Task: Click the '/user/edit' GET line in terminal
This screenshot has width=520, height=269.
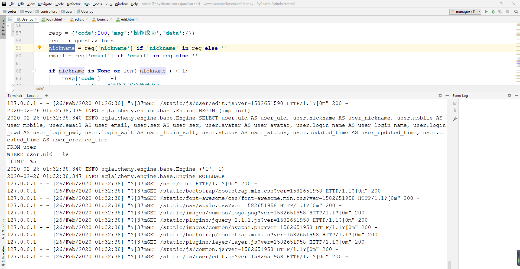Action: (132, 184)
